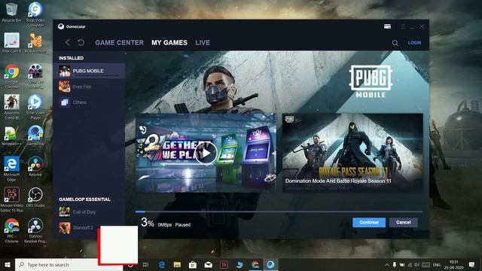
Task: Open File Explorer from the taskbar
Action: tap(177, 264)
